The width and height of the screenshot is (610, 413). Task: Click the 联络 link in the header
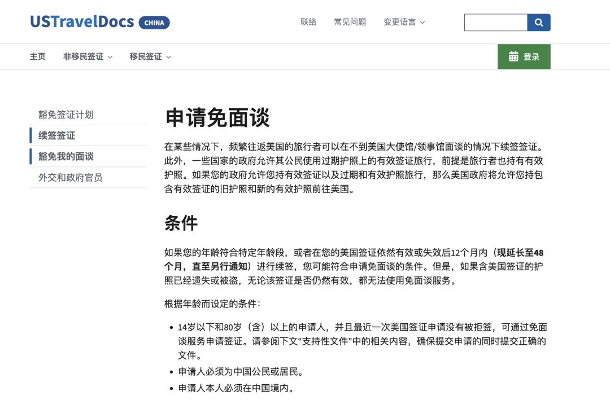[x=308, y=22]
